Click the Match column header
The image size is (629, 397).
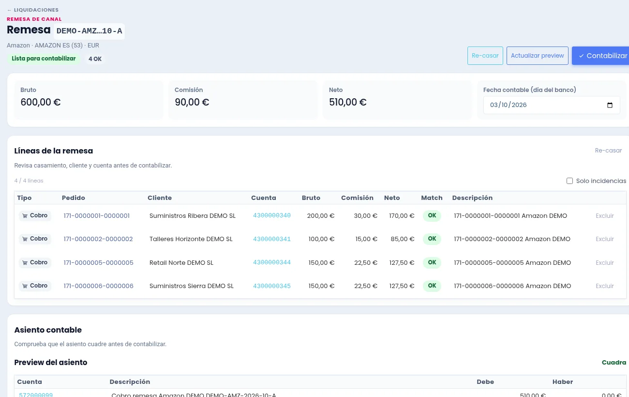(432, 198)
